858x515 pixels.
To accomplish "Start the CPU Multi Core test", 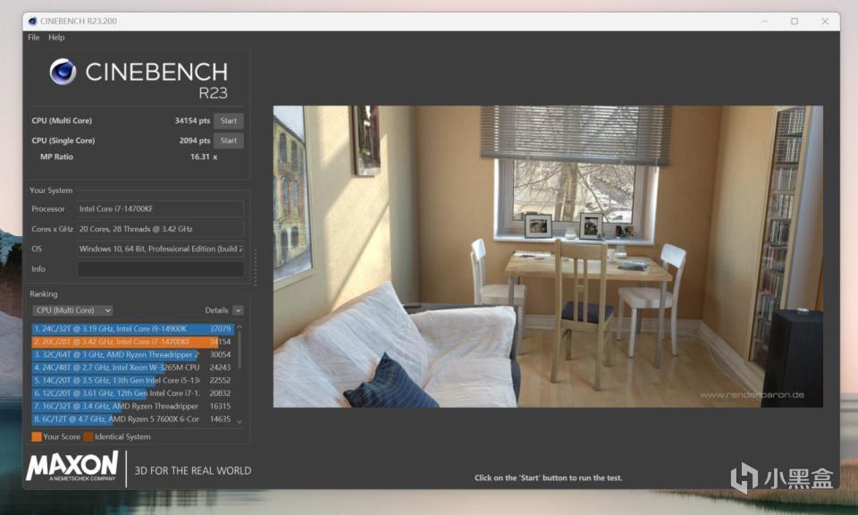I will tap(229, 121).
